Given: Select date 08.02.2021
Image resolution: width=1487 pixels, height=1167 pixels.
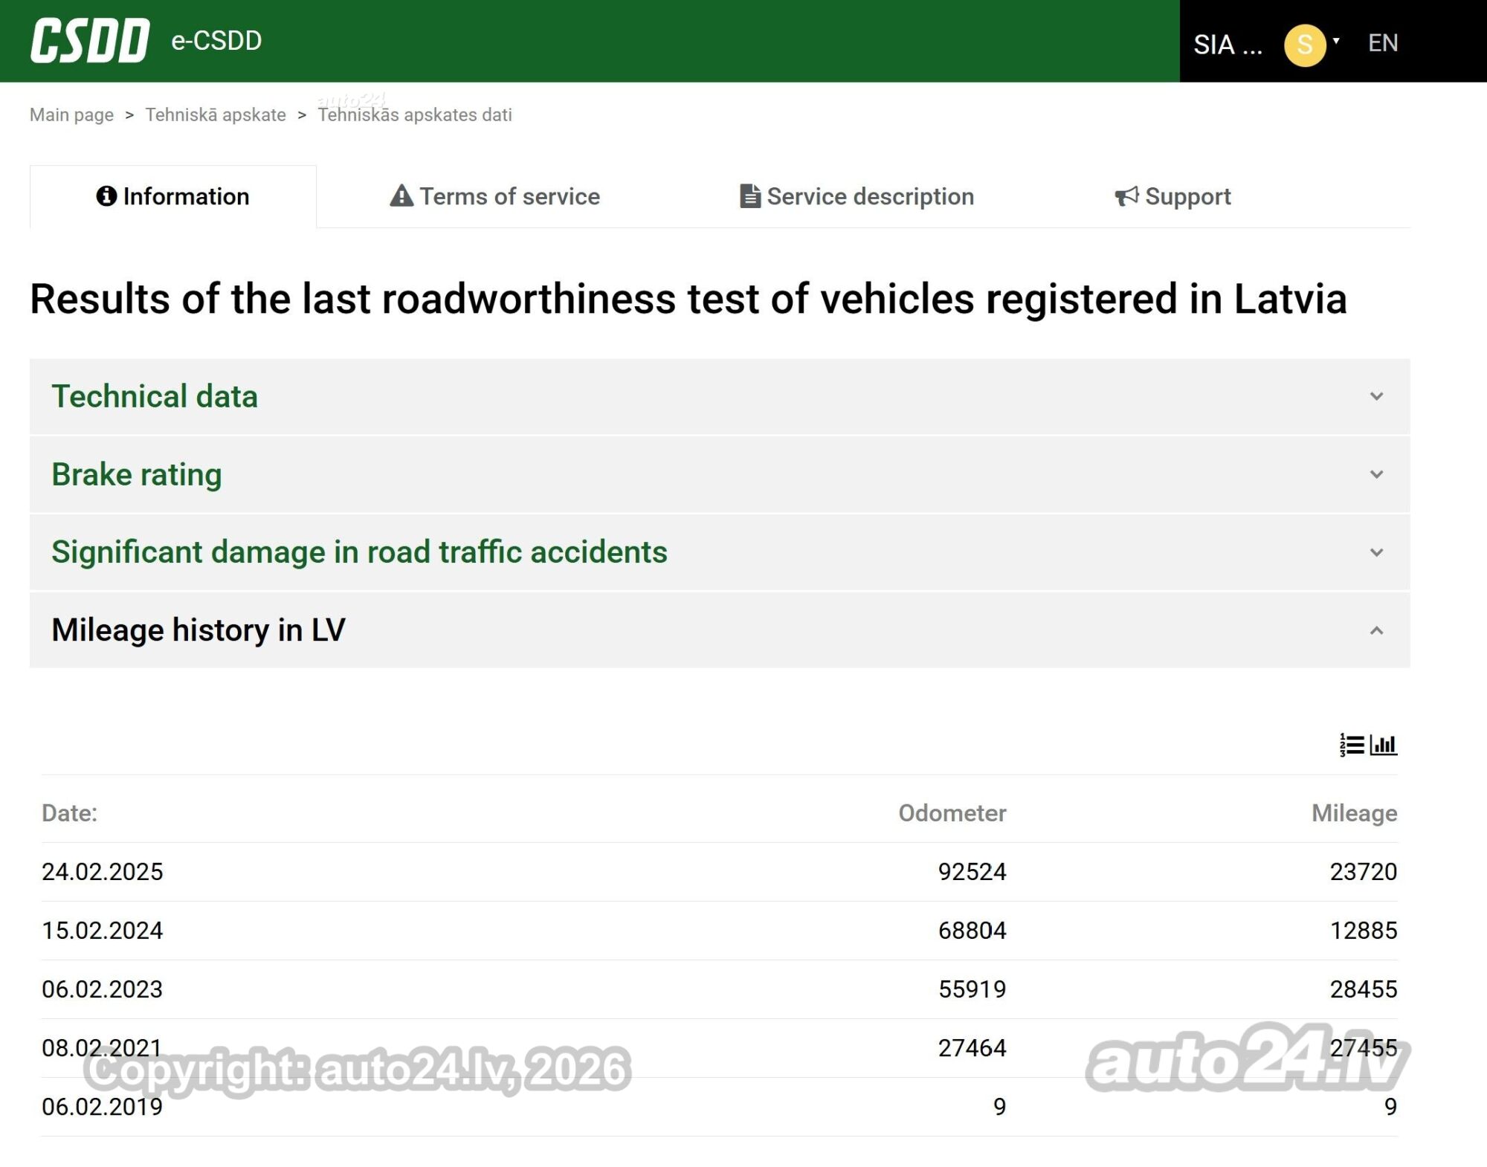Looking at the screenshot, I should (x=103, y=1048).
